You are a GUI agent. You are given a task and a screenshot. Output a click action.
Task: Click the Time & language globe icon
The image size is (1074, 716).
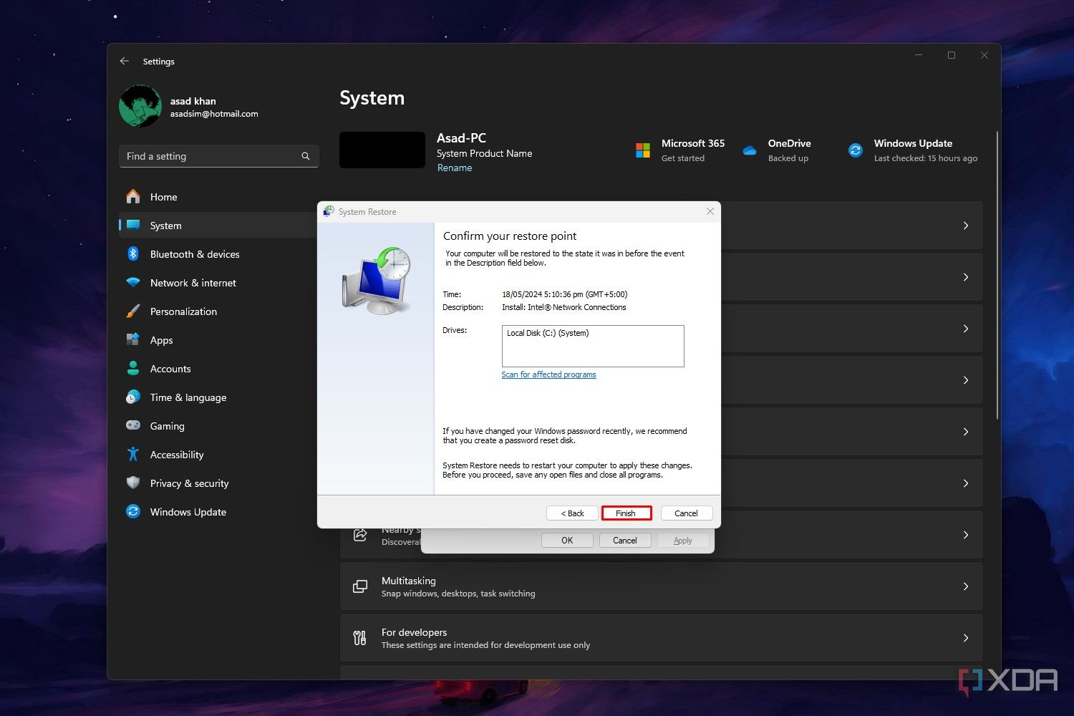[x=133, y=397]
